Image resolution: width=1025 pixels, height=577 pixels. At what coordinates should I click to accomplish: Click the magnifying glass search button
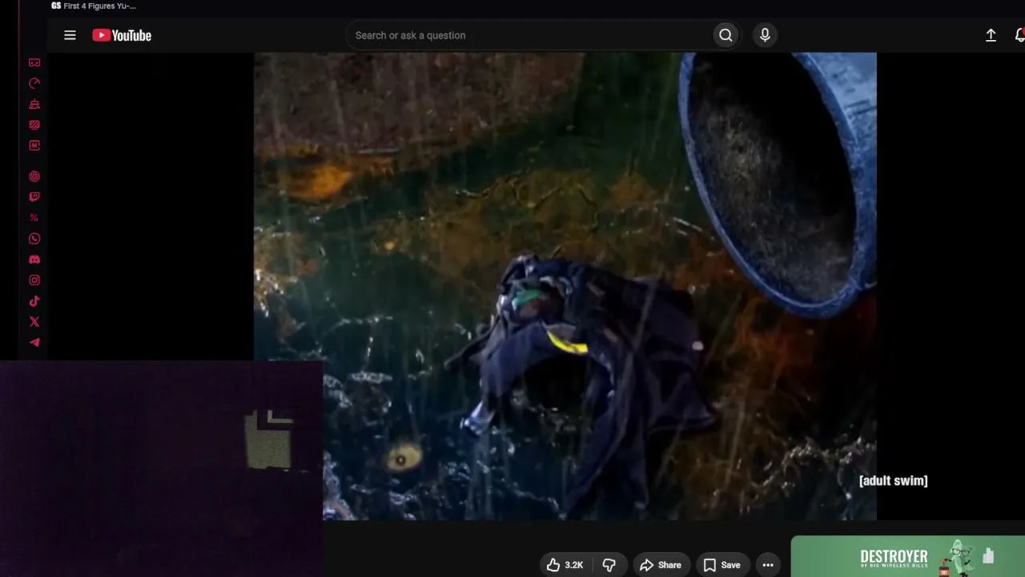coord(726,35)
